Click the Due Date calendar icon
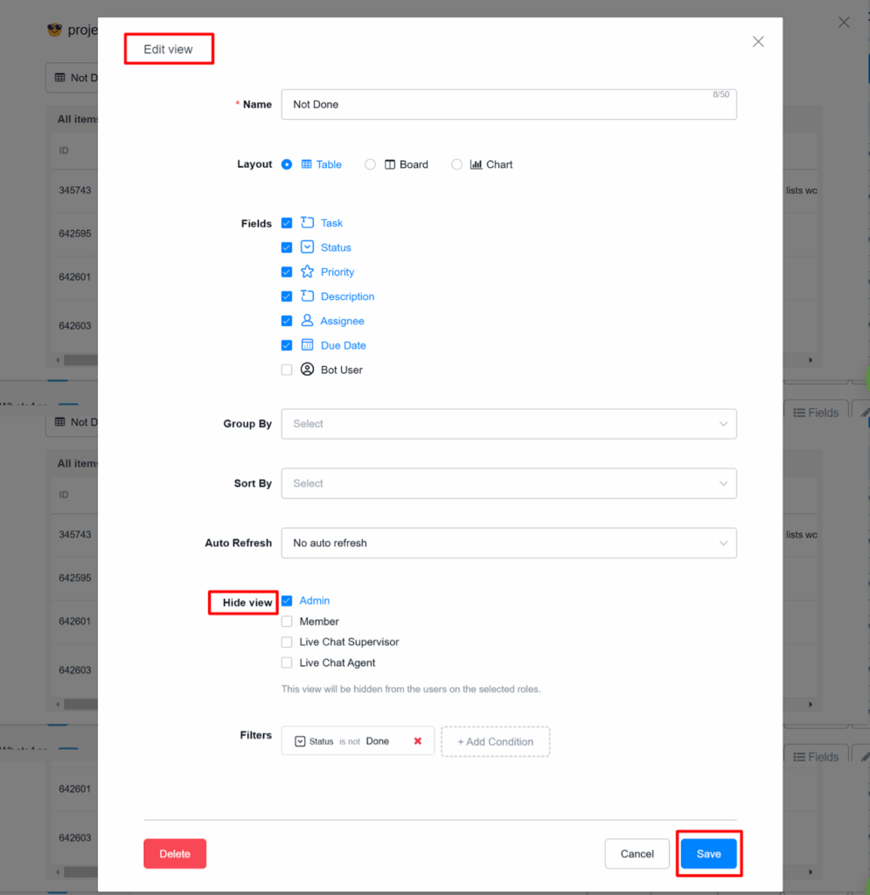The width and height of the screenshot is (870, 895). coord(307,345)
